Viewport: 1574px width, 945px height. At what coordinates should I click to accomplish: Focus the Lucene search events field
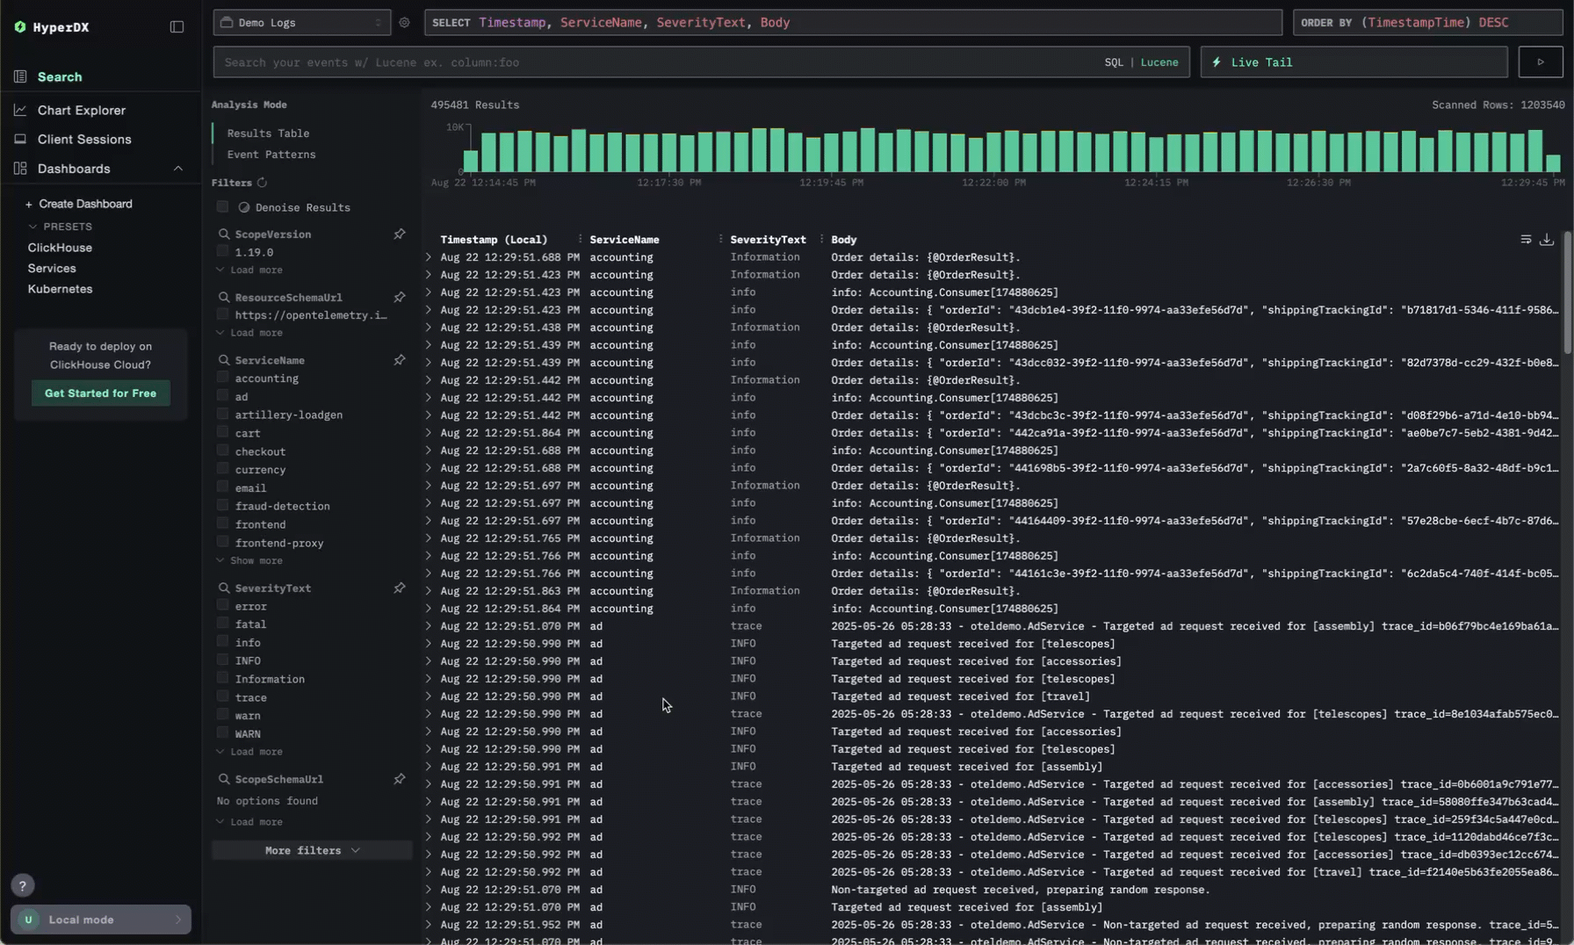point(659,62)
